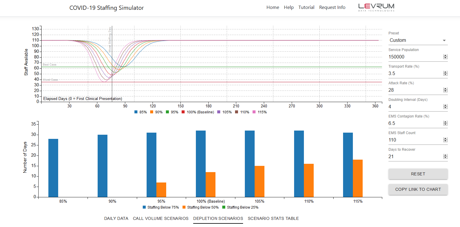The height and width of the screenshot is (227, 460).
Task: Visit the Help link
Action: [x=289, y=7]
